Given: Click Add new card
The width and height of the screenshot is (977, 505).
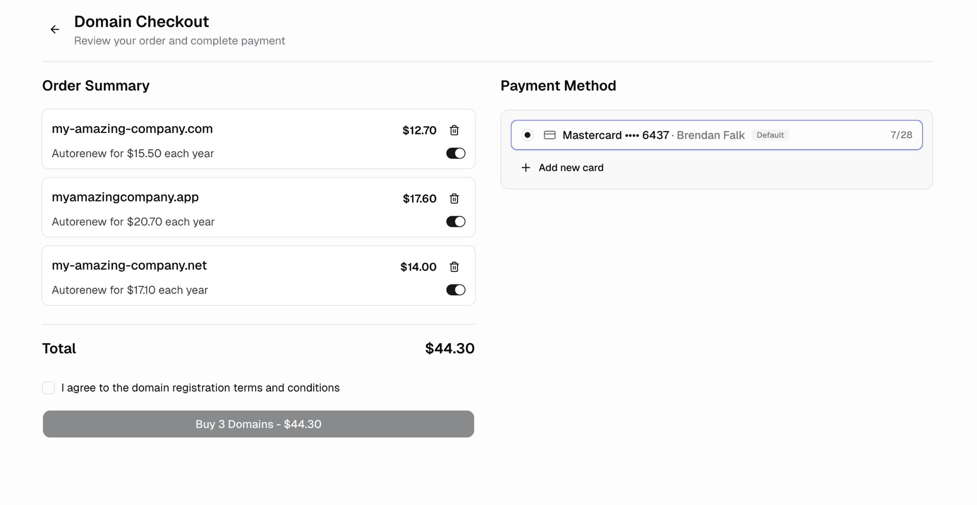Looking at the screenshot, I should coord(571,168).
